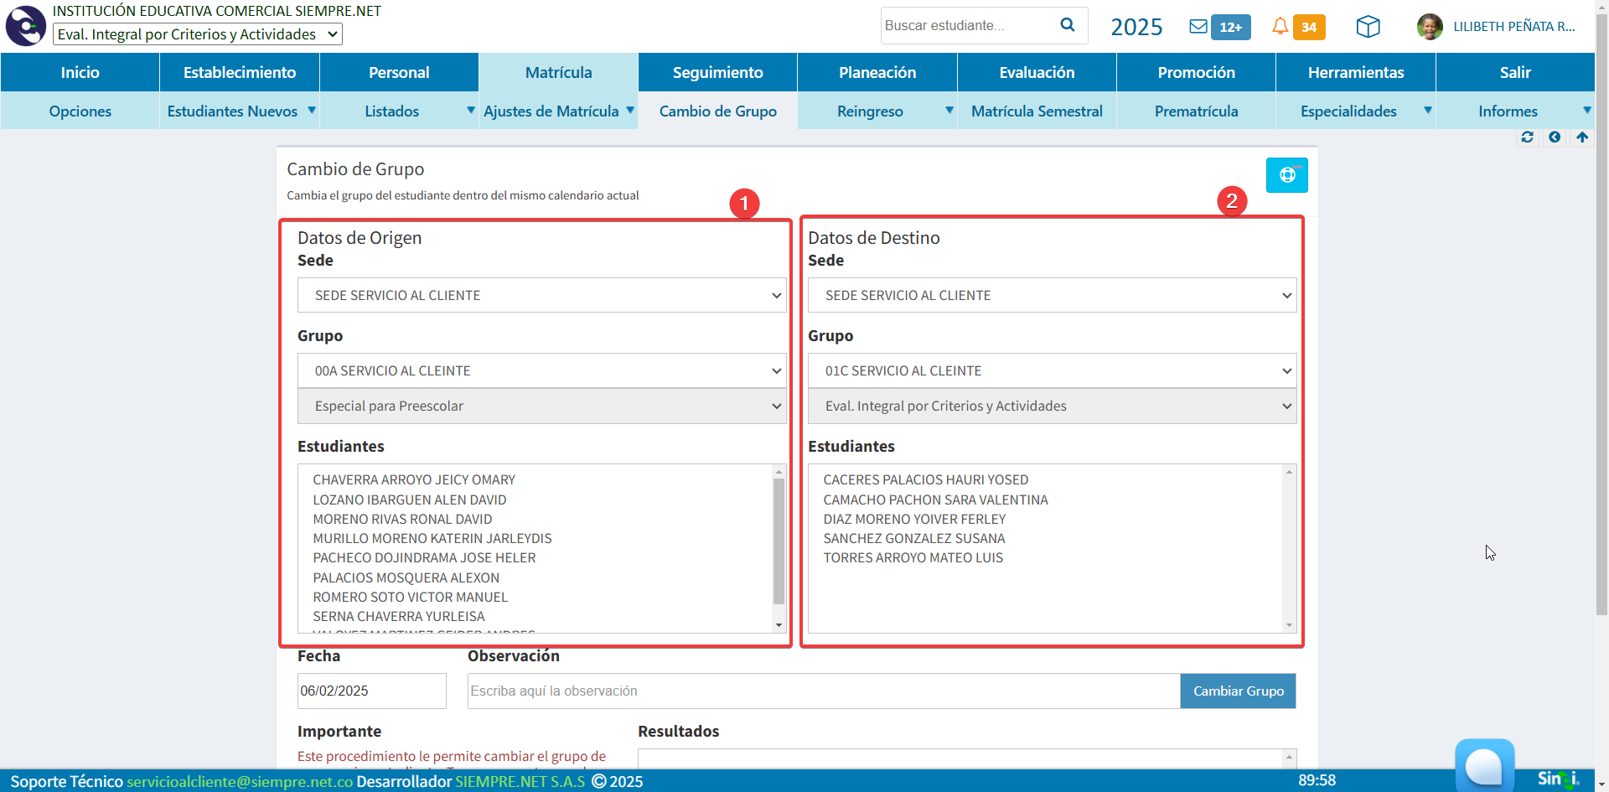Open the help lifebuoy button
Screen dimensions: 1609x792
tap(1286, 175)
